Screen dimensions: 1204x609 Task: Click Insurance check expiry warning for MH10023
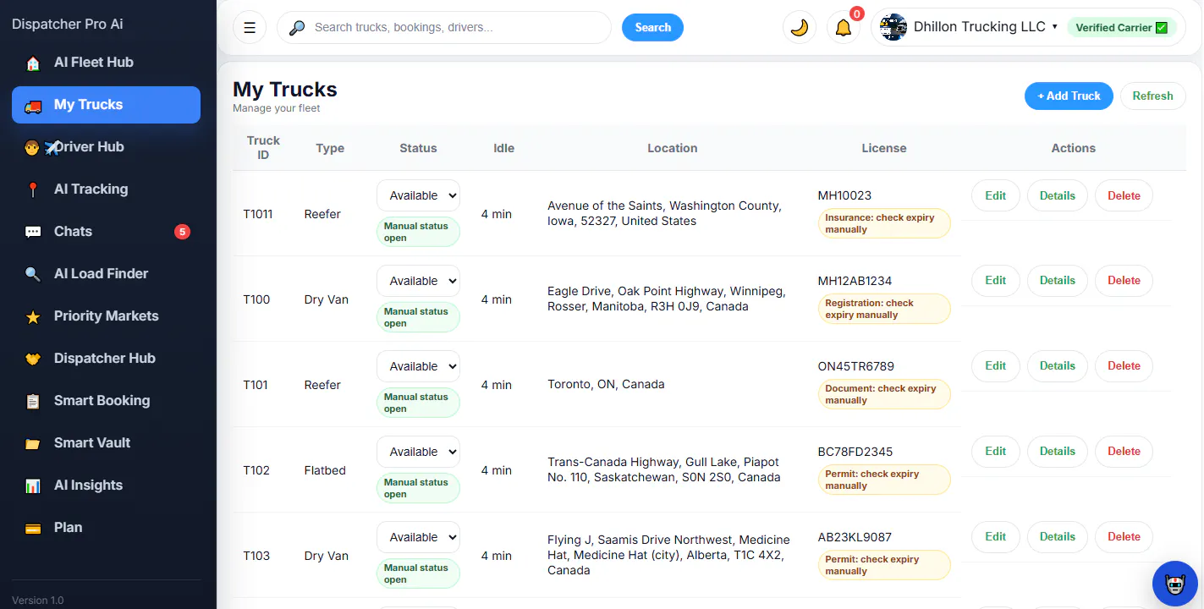coord(884,223)
